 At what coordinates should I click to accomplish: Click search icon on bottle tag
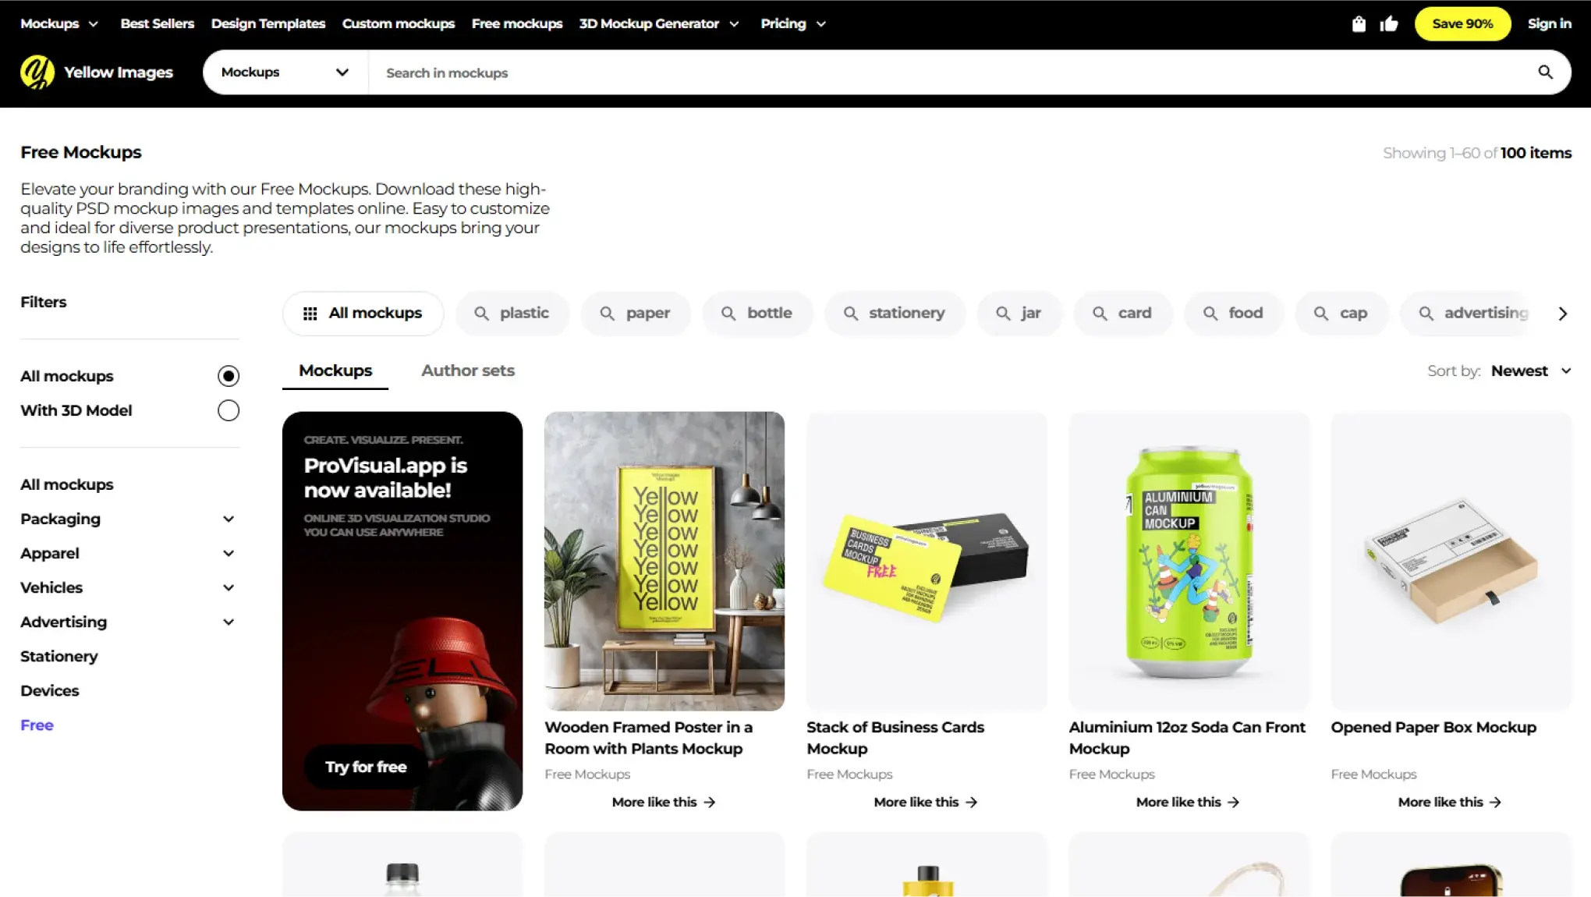pos(728,314)
